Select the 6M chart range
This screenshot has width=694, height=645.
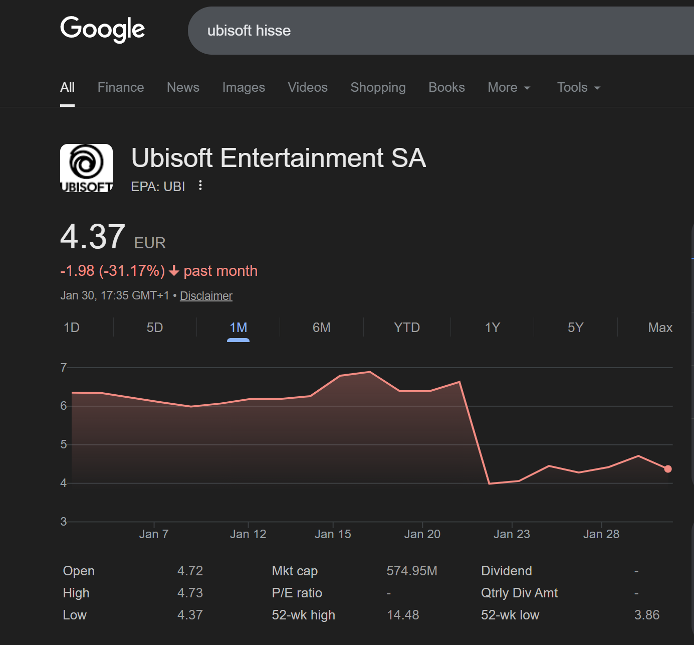[321, 328]
